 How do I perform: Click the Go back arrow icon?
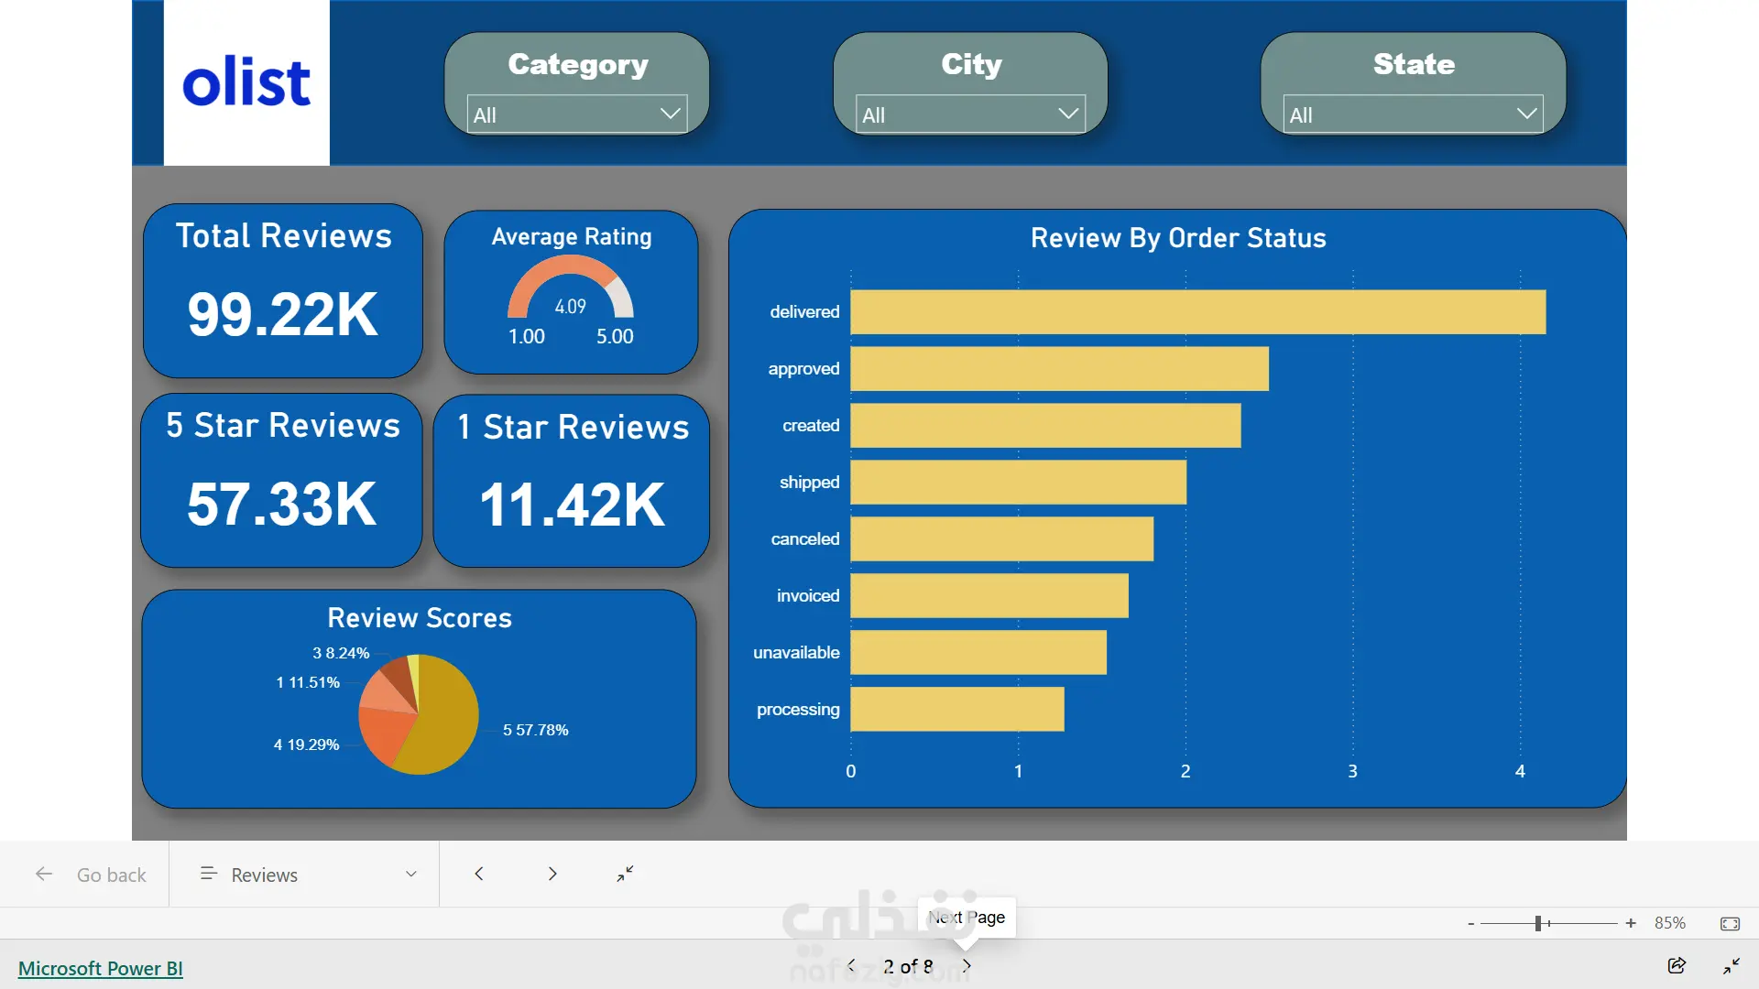(x=43, y=875)
